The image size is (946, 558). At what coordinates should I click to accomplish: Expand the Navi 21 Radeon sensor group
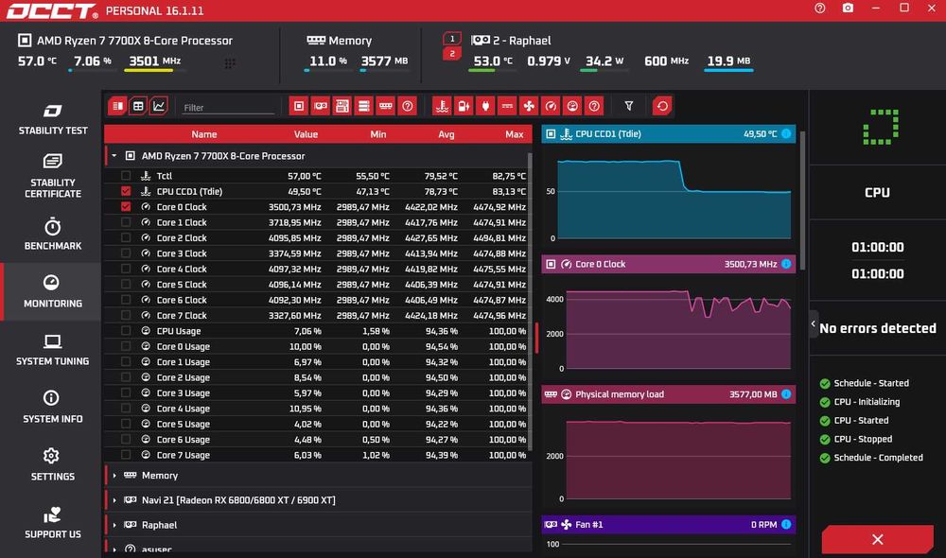[114, 500]
